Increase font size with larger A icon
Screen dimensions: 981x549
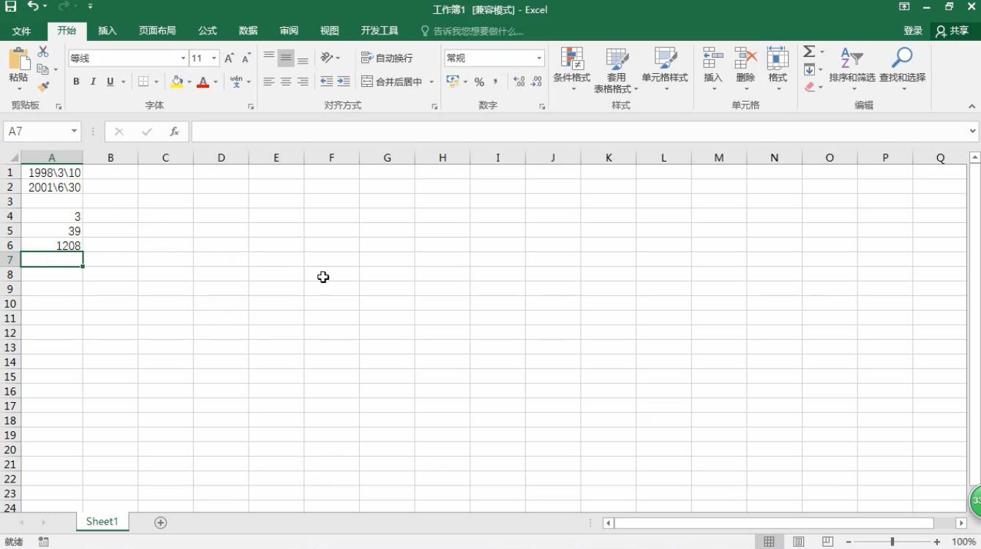(230, 58)
